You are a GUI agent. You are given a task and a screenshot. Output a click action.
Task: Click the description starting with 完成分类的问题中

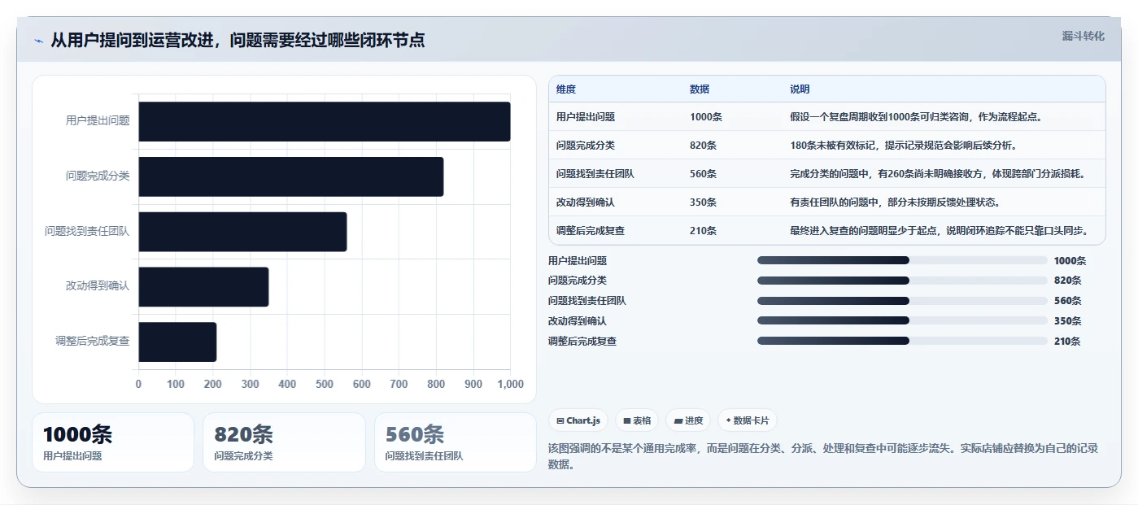click(x=938, y=174)
